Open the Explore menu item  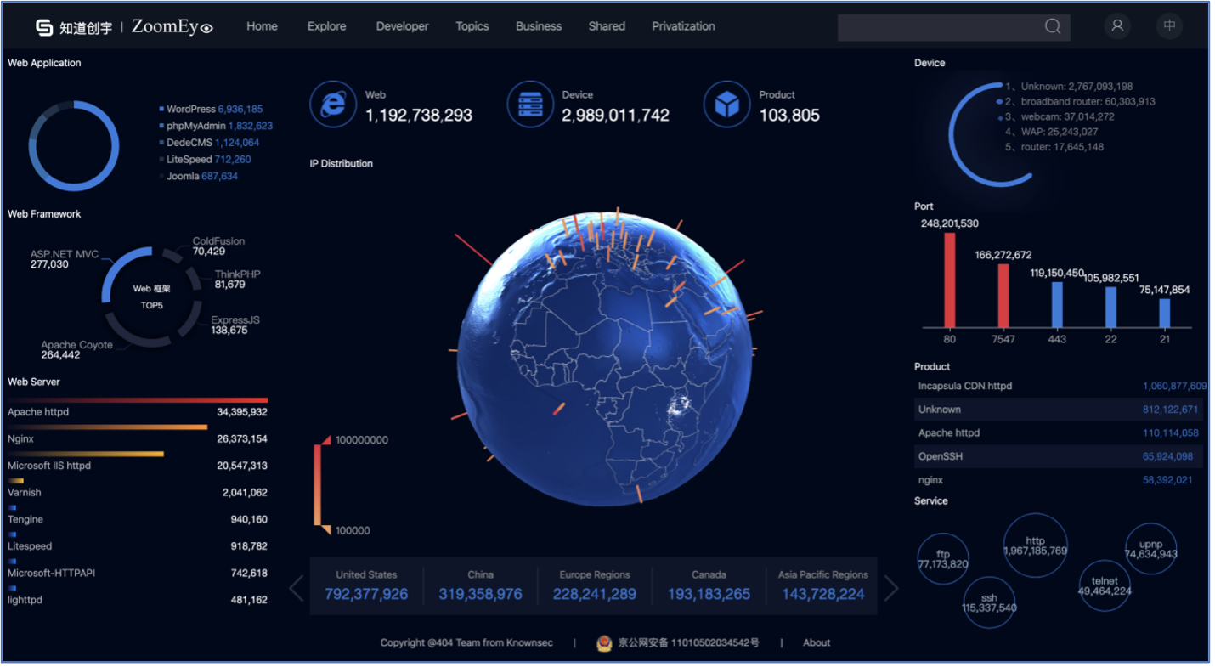click(x=327, y=26)
